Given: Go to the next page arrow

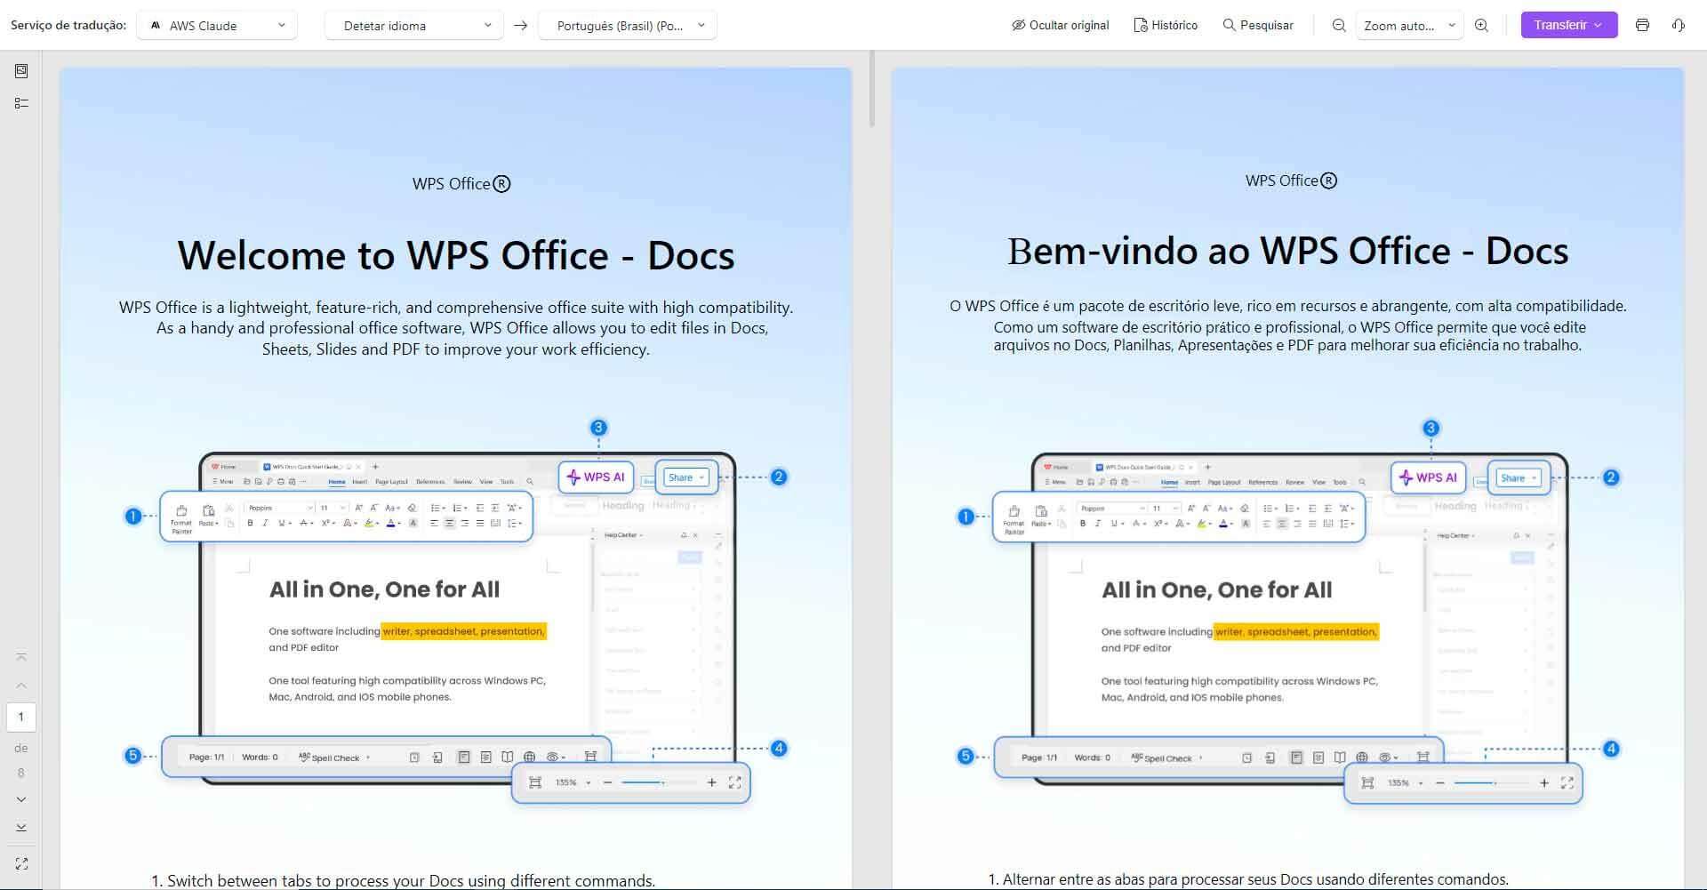Looking at the screenshot, I should click(21, 799).
